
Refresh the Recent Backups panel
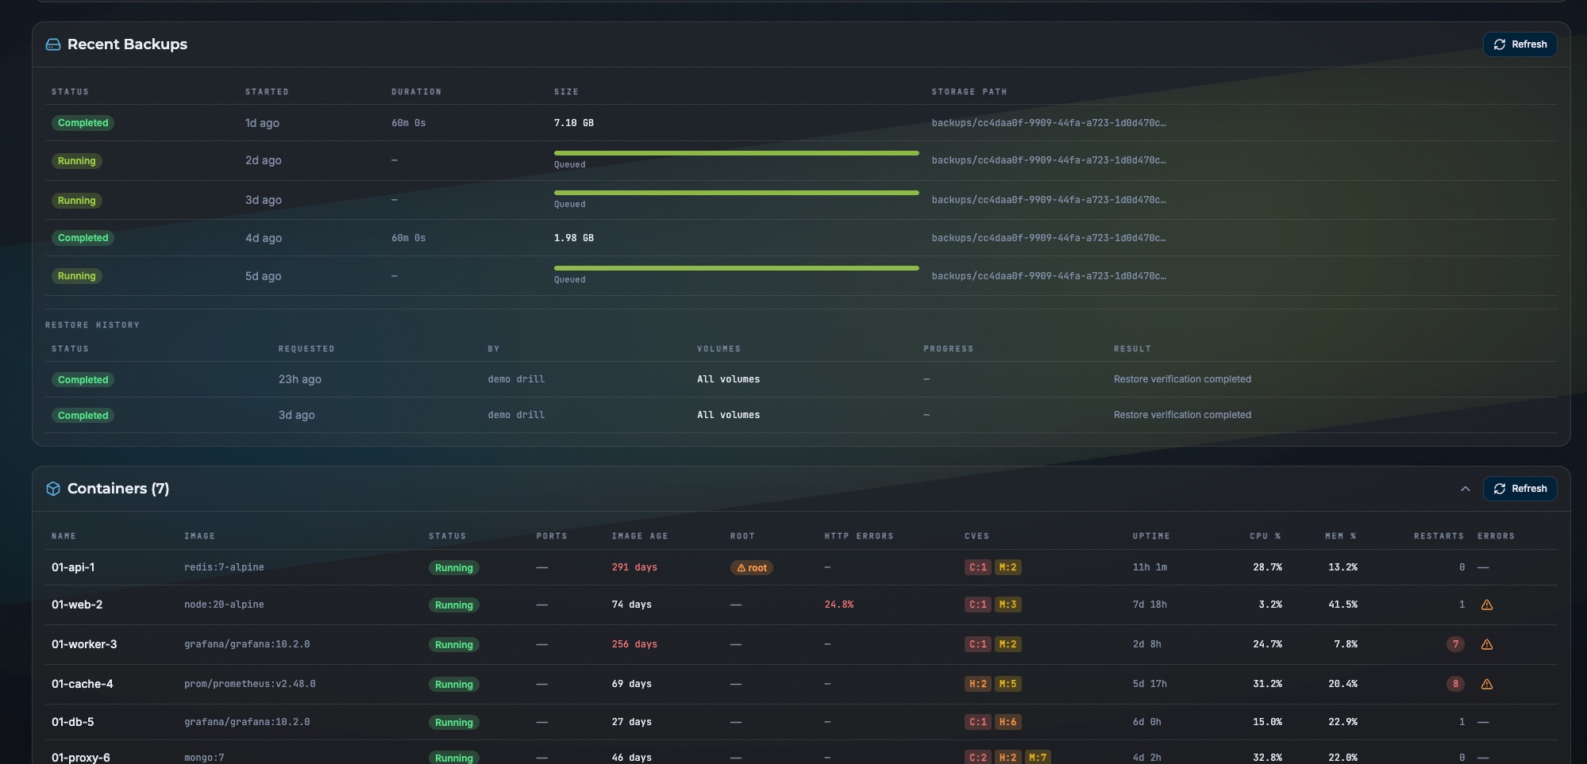pos(1520,44)
